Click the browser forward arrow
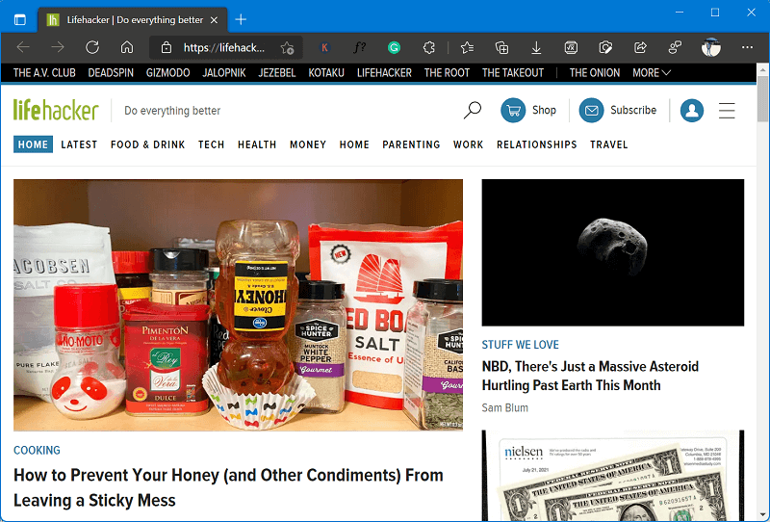 (x=58, y=47)
